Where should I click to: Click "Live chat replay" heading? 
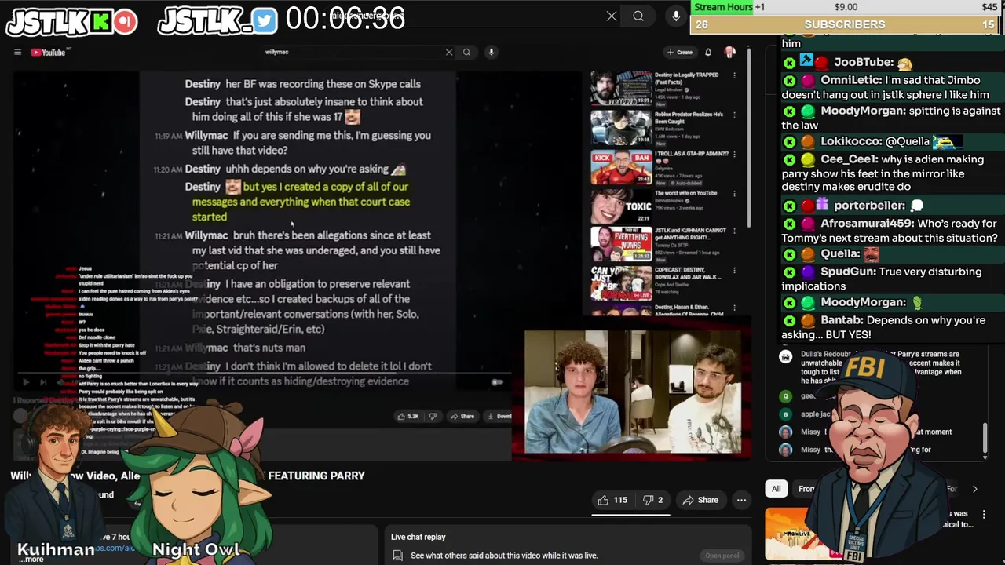click(418, 537)
